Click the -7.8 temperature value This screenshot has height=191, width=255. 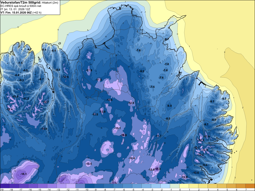[167, 64]
